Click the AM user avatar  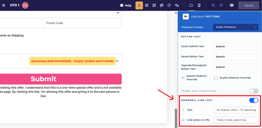click(x=25, y=5)
